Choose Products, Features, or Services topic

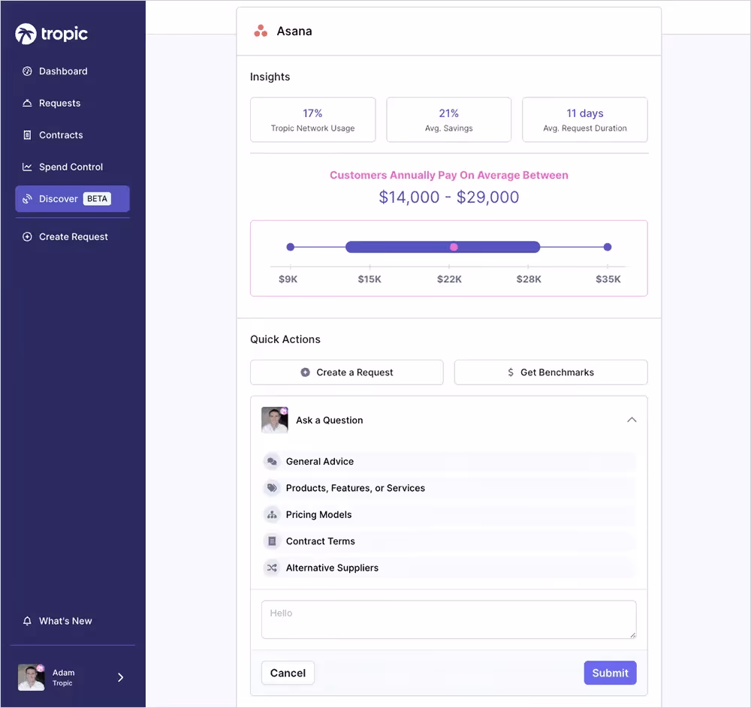pos(449,488)
